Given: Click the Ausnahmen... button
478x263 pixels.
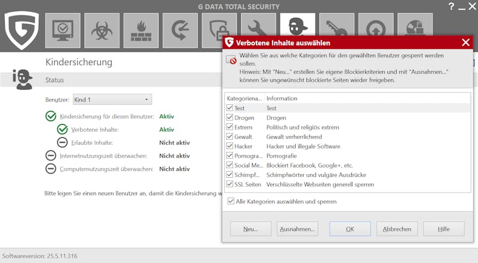Looking at the screenshot, I should (298, 229).
